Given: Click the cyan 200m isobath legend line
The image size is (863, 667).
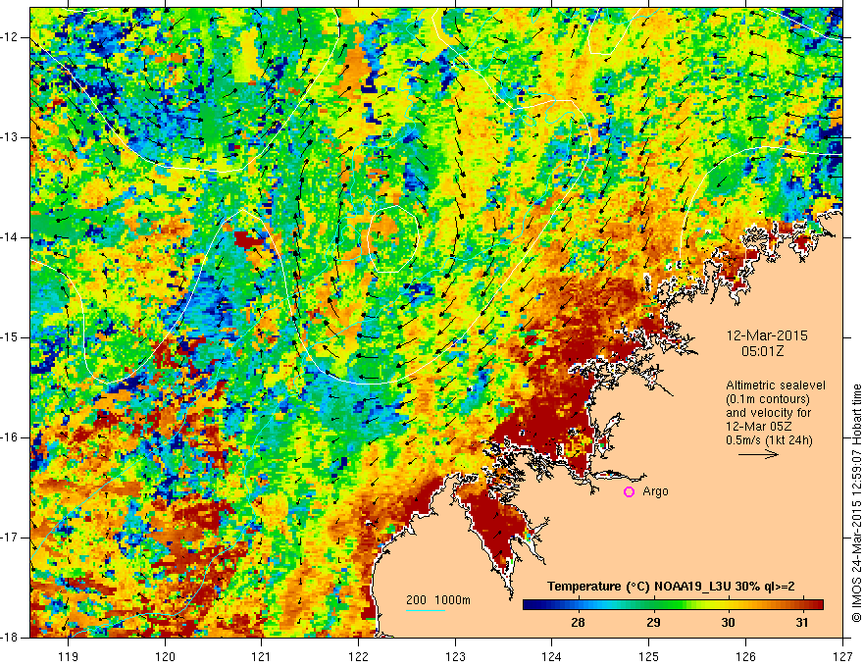Looking at the screenshot, I should click(426, 610).
